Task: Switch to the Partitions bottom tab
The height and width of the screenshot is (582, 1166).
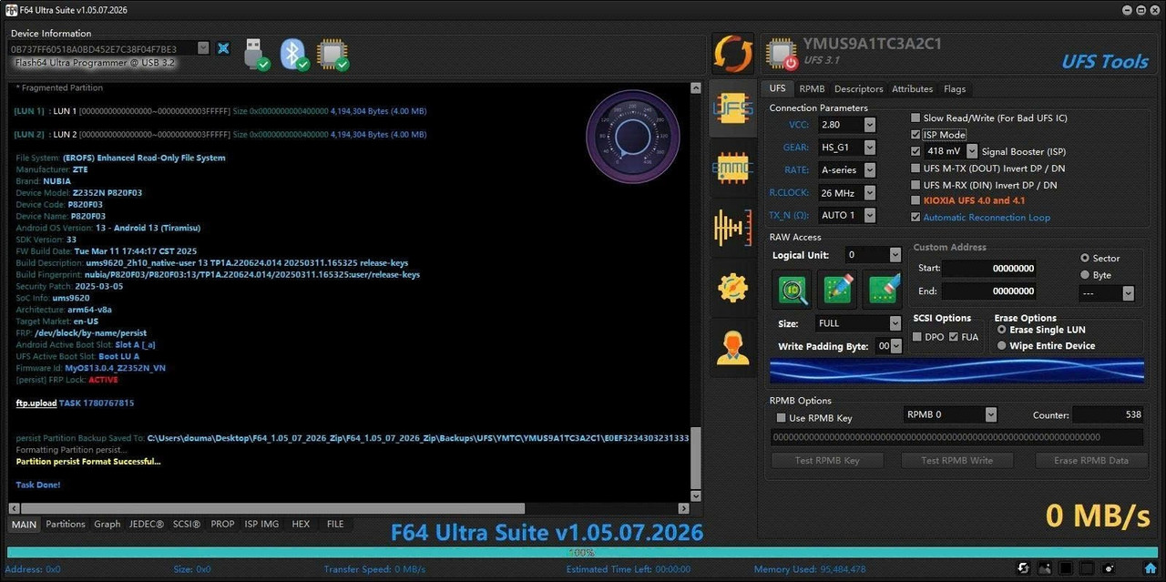Action: pyautogui.click(x=66, y=525)
